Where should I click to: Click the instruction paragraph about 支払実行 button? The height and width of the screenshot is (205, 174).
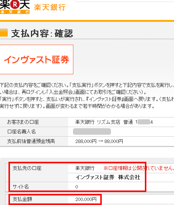coord(87,96)
